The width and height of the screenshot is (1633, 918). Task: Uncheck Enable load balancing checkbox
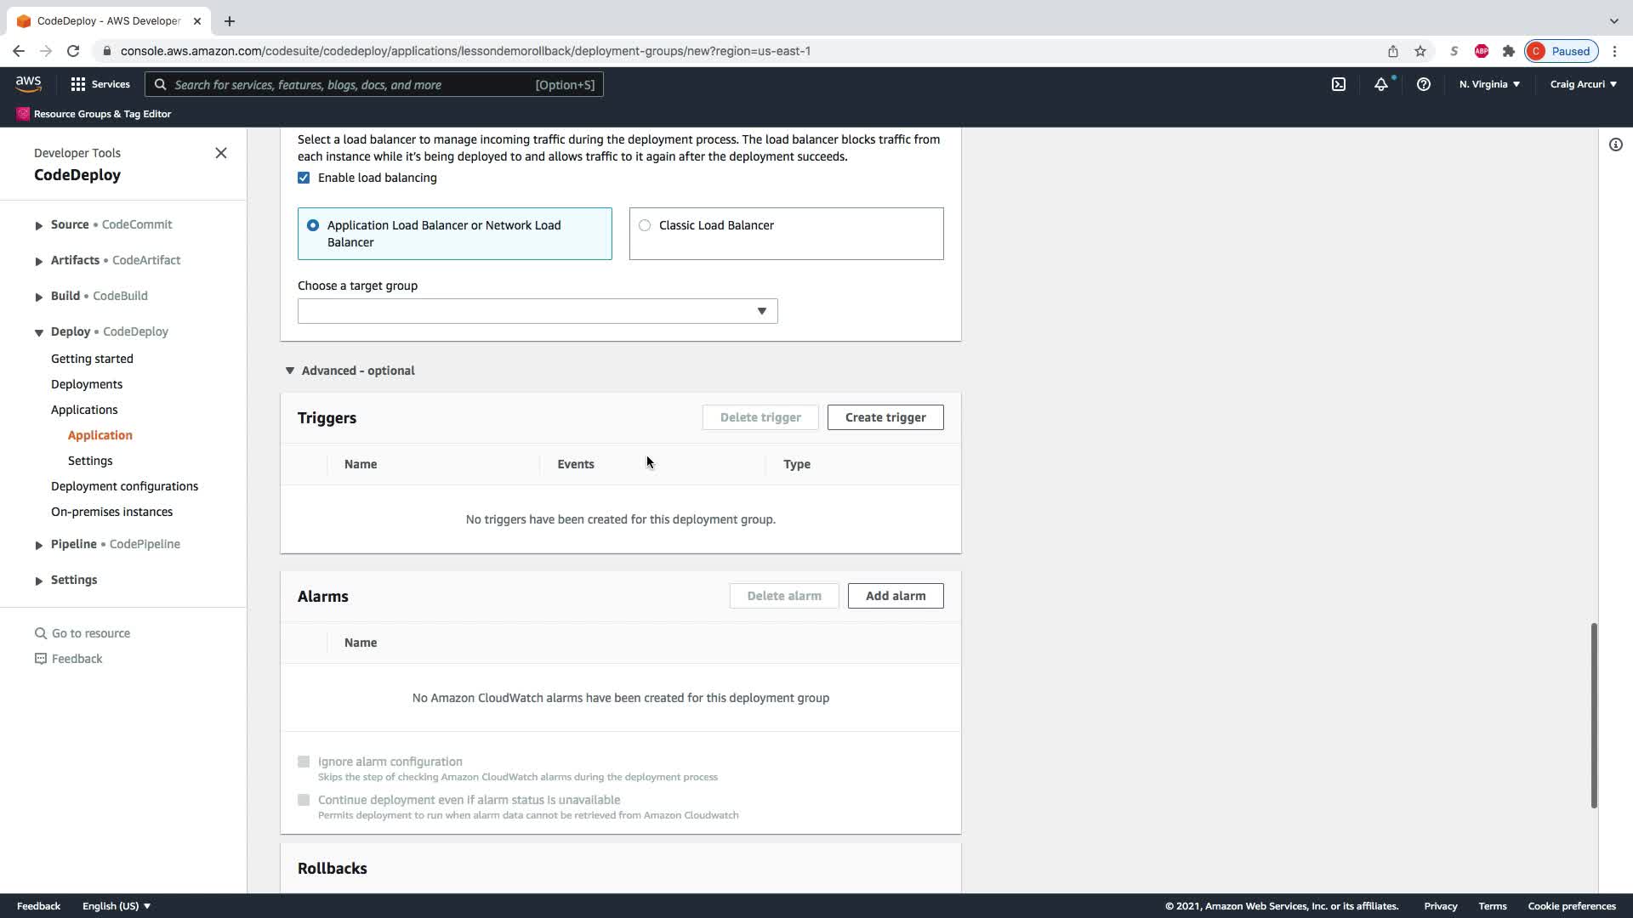tap(304, 178)
